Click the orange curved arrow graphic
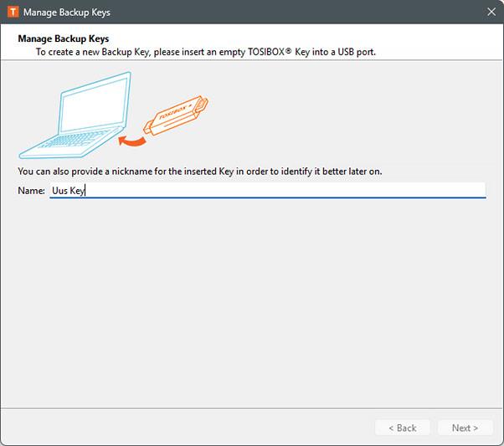The image size is (504, 446). [131, 140]
